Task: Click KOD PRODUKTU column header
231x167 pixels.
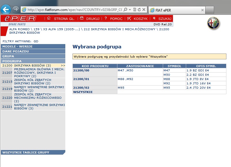Action: [95, 66]
